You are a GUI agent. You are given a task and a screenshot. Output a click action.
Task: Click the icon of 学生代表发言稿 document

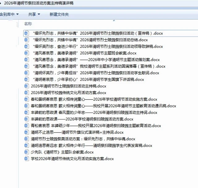pyautogui.click(x=27, y=145)
